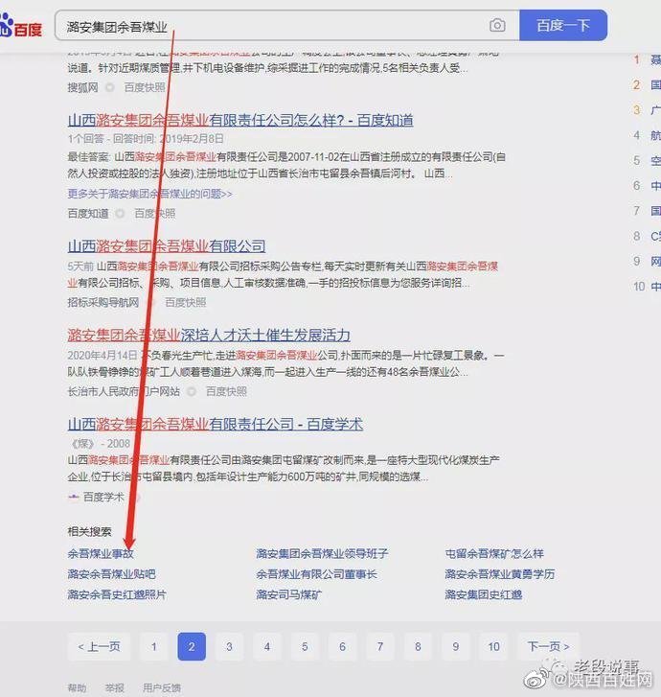Go to results page 8

tap(418, 646)
